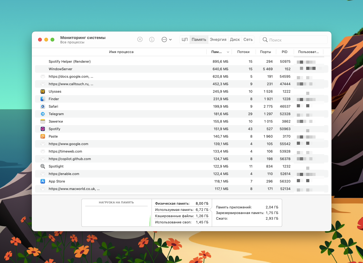Click the Safari PID 46537

click(285, 106)
